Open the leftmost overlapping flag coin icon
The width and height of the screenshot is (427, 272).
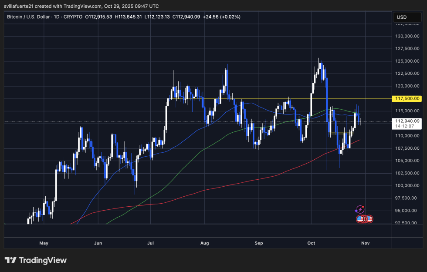pos(359,219)
